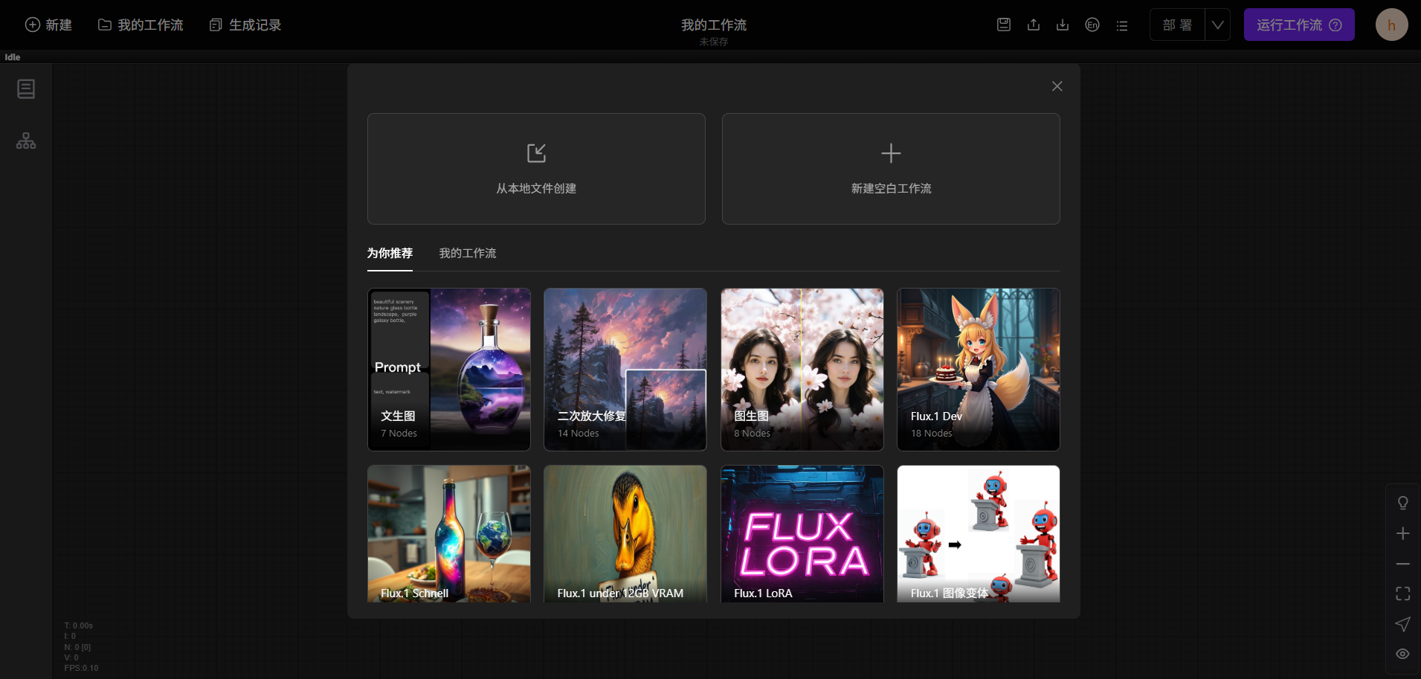The height and width of the screenshot is (679, 1421).
Task: Click the 新建 plus icon in top bar
Action: tap(33, 25)
